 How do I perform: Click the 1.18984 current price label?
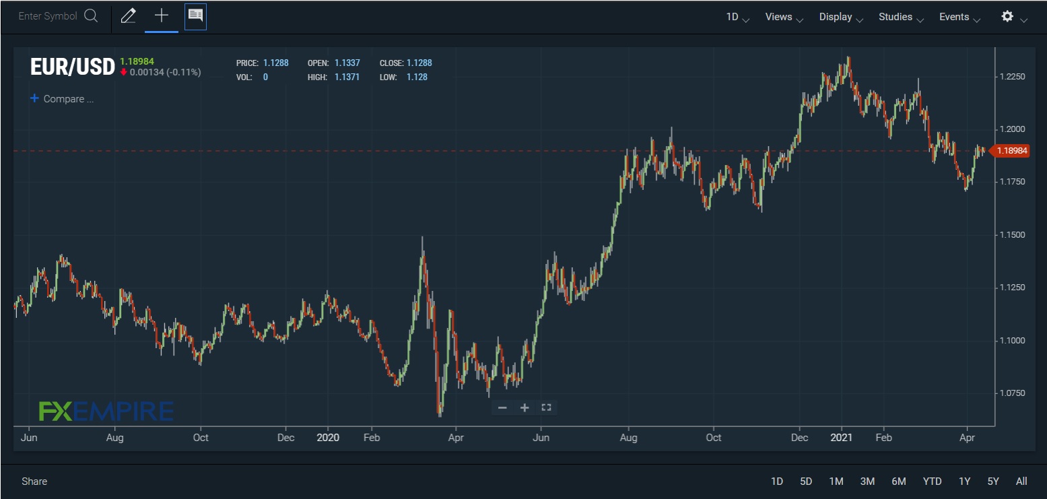[x=1012, y=151]
